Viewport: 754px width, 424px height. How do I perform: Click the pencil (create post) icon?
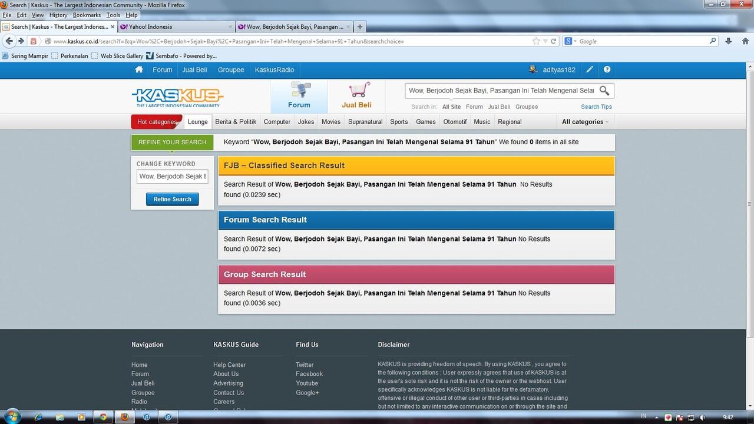tap(590, 69)
